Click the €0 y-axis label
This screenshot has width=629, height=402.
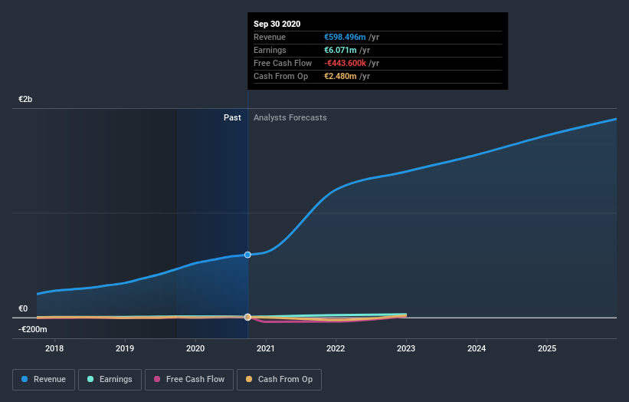point(23,308)
